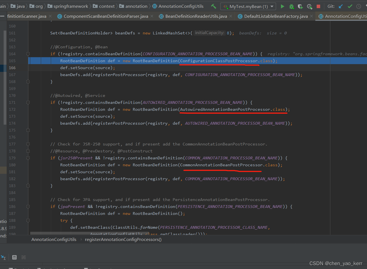The image size is (367, 269).
Task: Open the profiler run icon
Action: coord(310,6)
